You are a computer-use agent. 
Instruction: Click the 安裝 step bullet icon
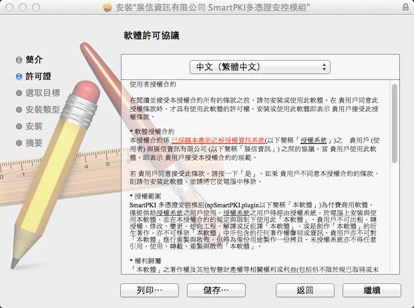pos(19,126)
